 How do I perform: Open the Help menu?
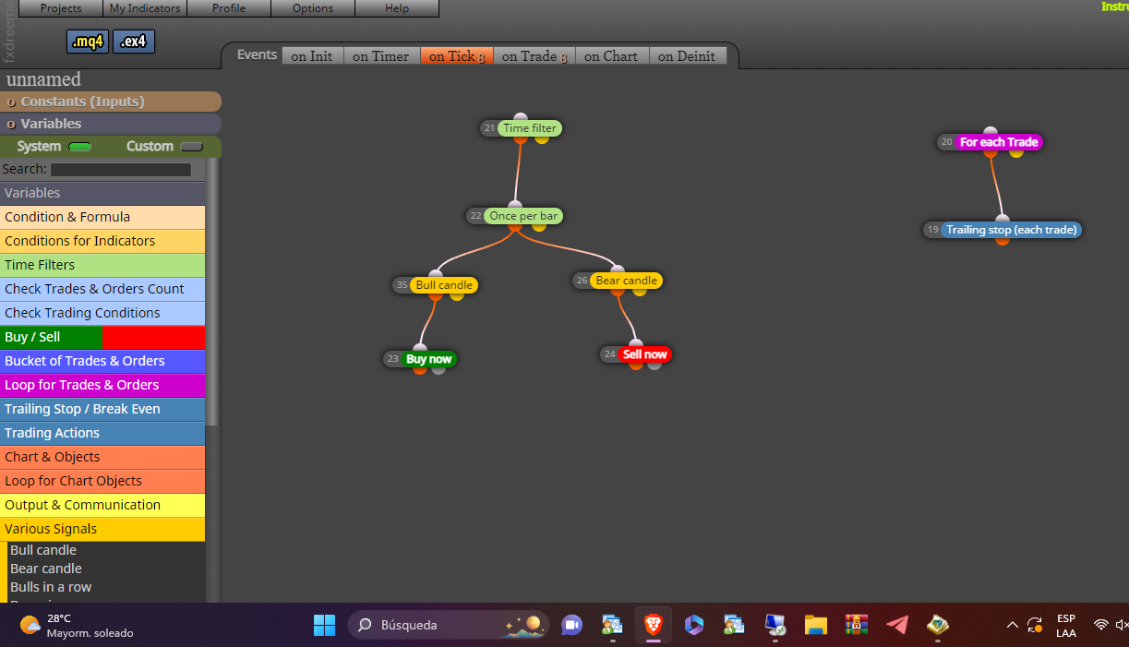(397, 8)
